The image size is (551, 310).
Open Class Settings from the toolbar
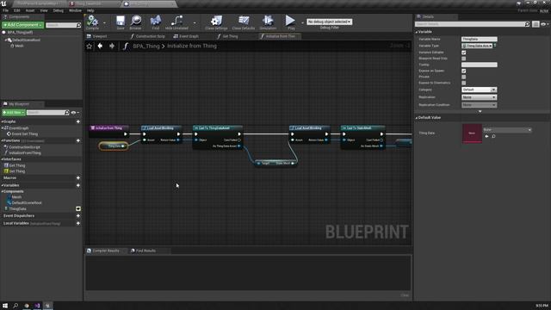click(x=216, y=22)
